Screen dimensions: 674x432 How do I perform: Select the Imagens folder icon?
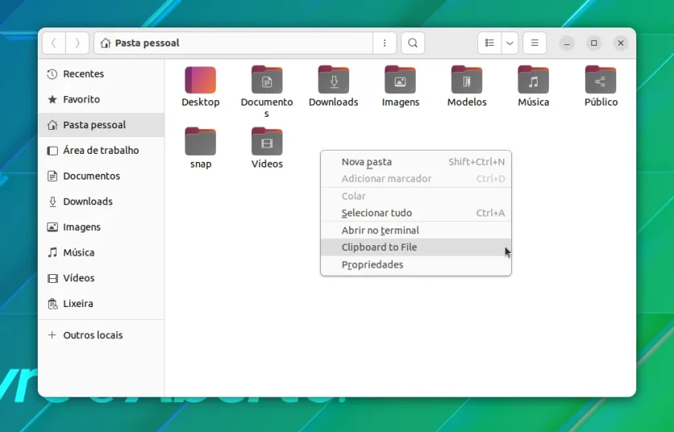[x=400, y=79]
